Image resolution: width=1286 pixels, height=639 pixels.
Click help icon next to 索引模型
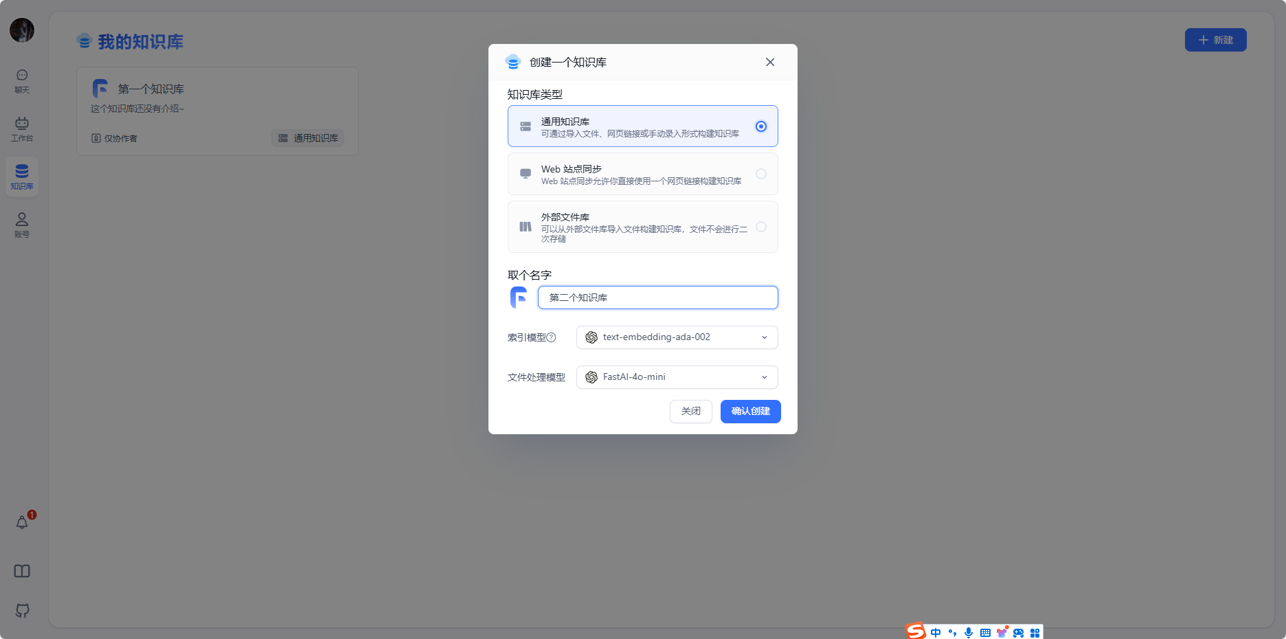click(551, 337)
